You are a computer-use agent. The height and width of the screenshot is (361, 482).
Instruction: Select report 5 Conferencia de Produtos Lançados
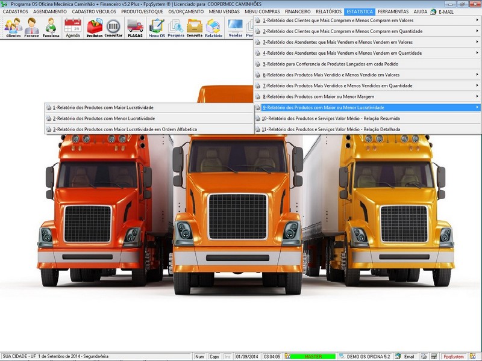[x=368, y=64]
